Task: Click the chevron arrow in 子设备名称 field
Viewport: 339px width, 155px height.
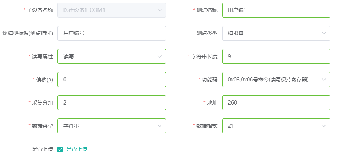Action: [159, 10]
